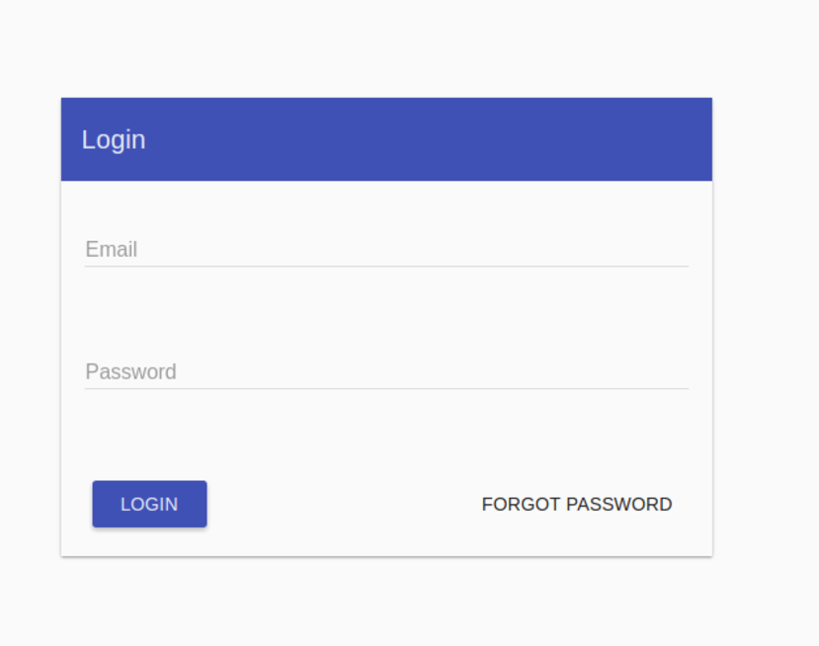
Task: Click the blue Login header bar
Action: (386, 138)
